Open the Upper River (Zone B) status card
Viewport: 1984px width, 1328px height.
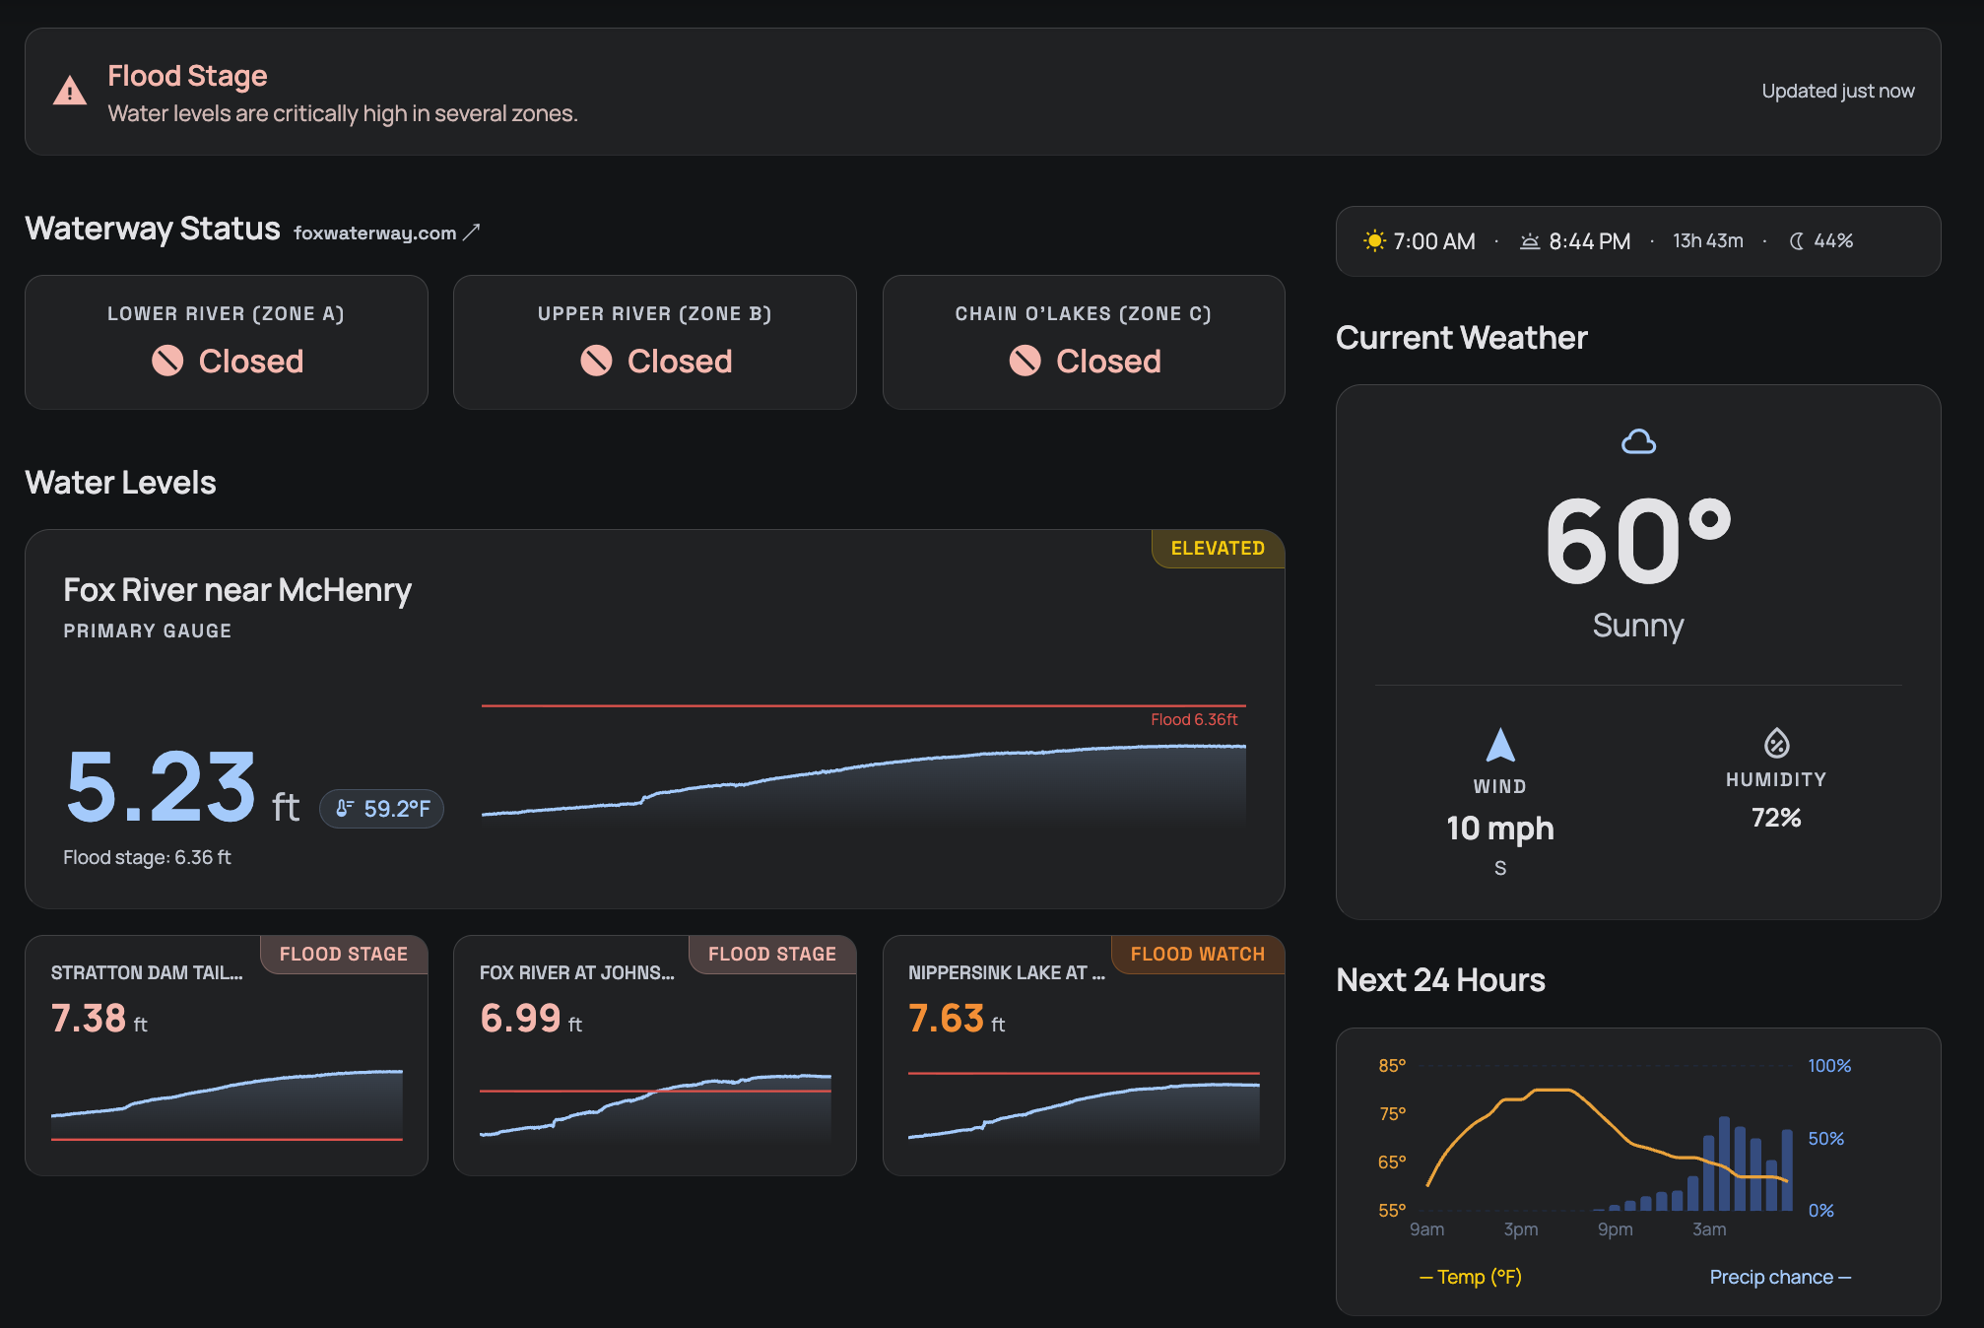coord(654,342)
